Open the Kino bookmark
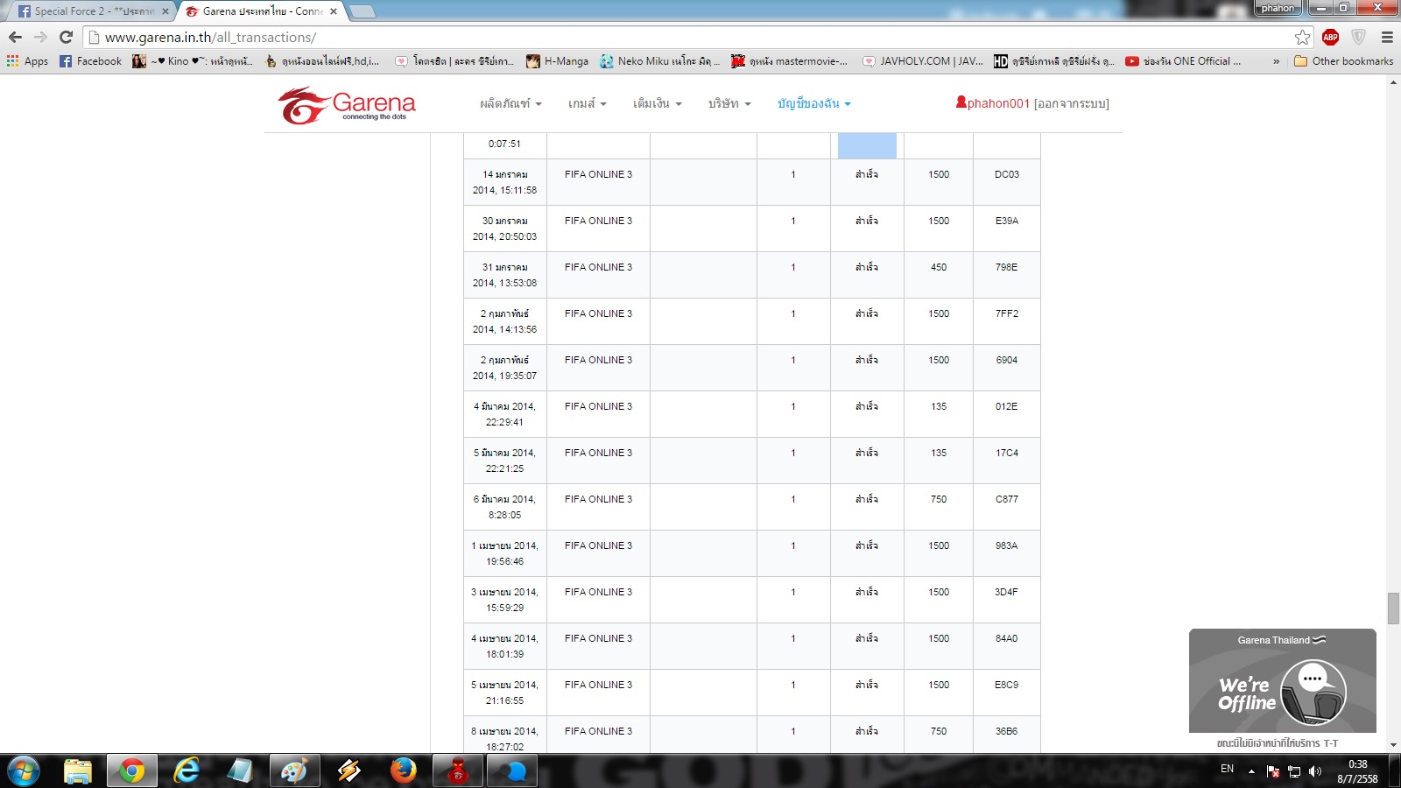The height and width of the screenshot is (788, 1401). 193,61
